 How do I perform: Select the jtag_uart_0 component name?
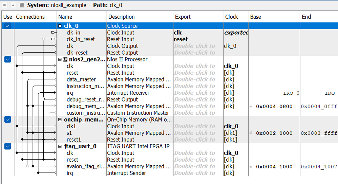[x=80, y=146]
